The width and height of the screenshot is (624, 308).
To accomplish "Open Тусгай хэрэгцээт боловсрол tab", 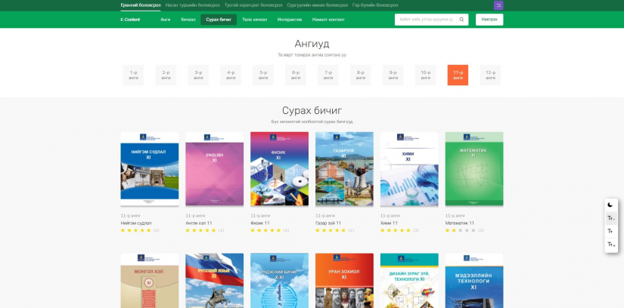I will (x=253, y=5).
